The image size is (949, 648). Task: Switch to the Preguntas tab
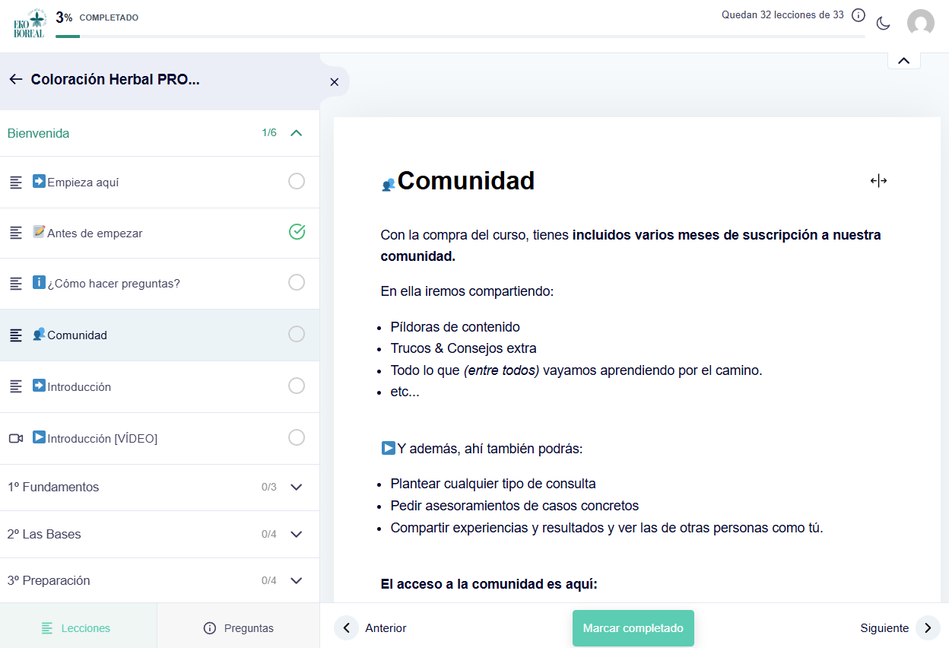(x=237, y=627)
